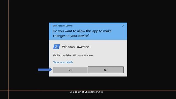Open the Show more details link

[63, 62]
